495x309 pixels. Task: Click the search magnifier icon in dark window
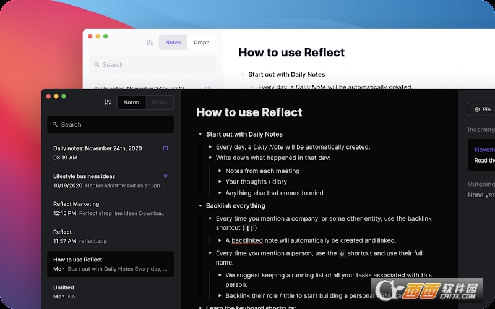pyautogui.click(x=55, y=124)
